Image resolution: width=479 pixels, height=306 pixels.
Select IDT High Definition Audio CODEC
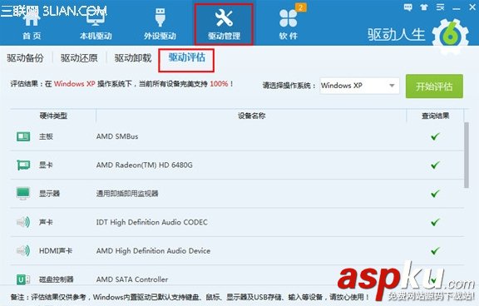coord(152,222)
